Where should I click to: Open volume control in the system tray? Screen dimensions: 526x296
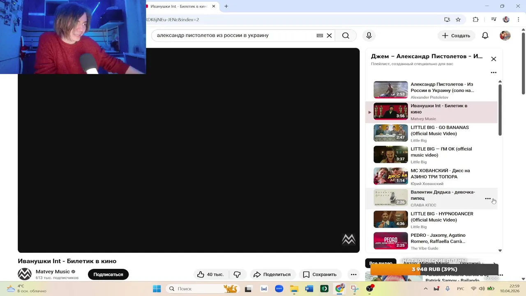coord(482,289)
